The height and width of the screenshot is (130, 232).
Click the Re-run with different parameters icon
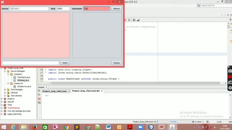tap(39, 95)
